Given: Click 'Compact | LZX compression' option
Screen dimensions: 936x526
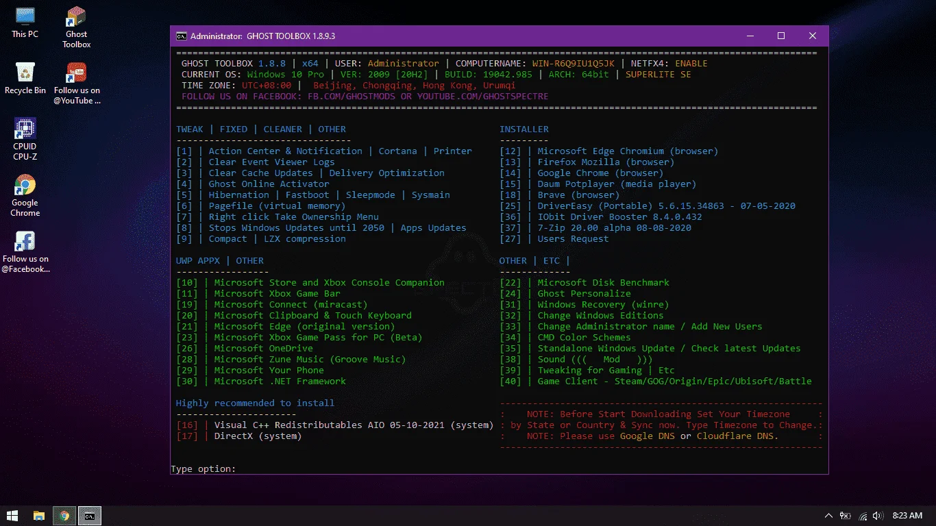Looking at the screenshot, I should [x=278, y=239].
